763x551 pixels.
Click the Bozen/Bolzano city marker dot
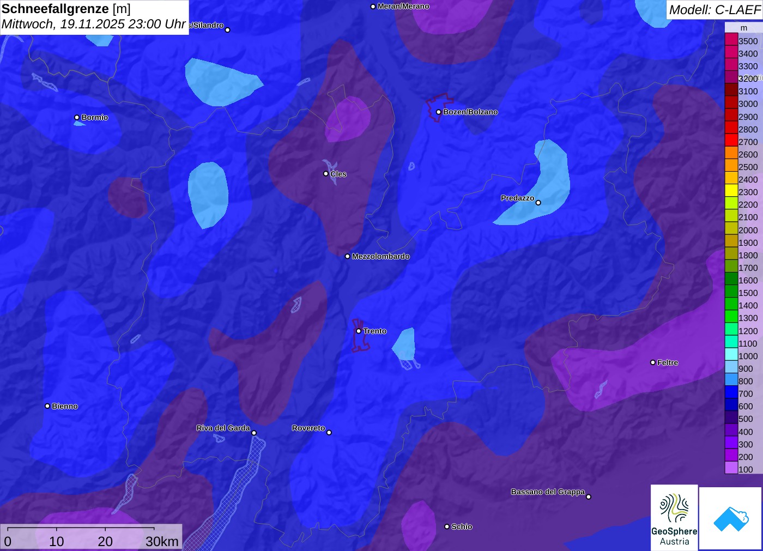tap(439, 112)
